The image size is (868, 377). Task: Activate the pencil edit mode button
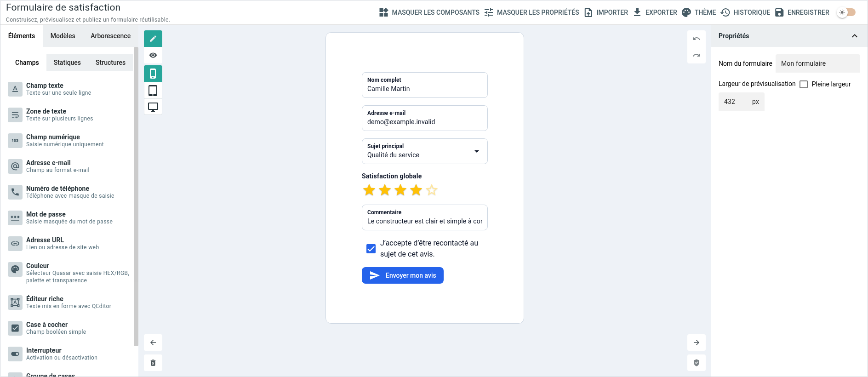coord(153,39)
